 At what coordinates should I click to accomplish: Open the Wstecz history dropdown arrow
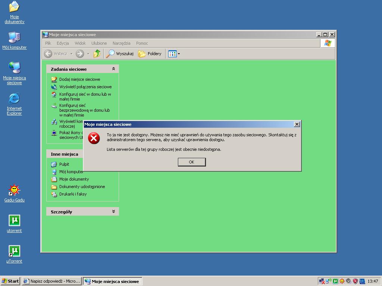71,54
